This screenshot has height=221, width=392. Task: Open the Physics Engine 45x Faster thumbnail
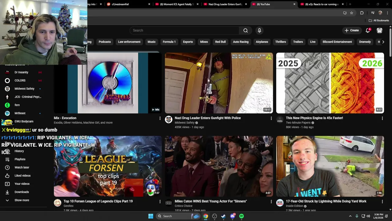330,83
